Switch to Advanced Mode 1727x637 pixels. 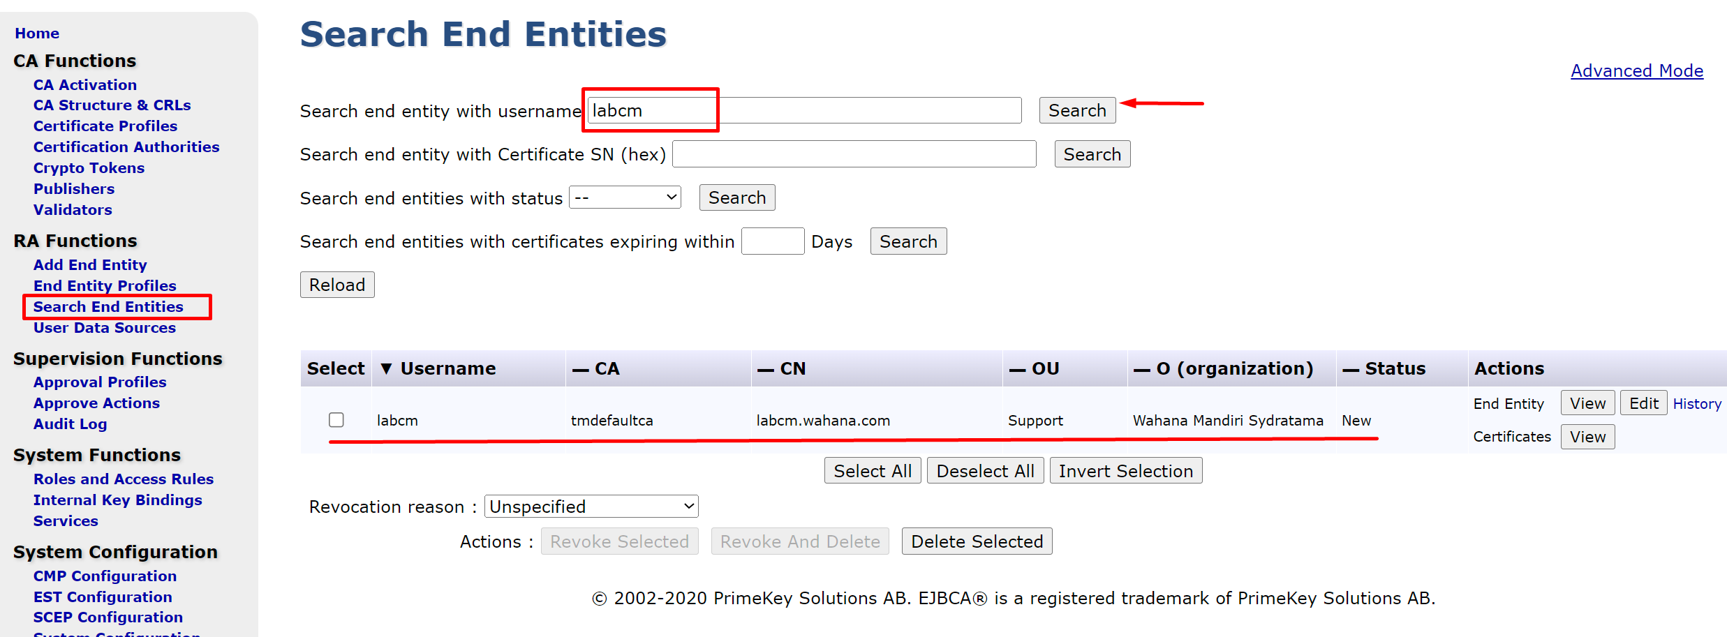(1636, 70)
